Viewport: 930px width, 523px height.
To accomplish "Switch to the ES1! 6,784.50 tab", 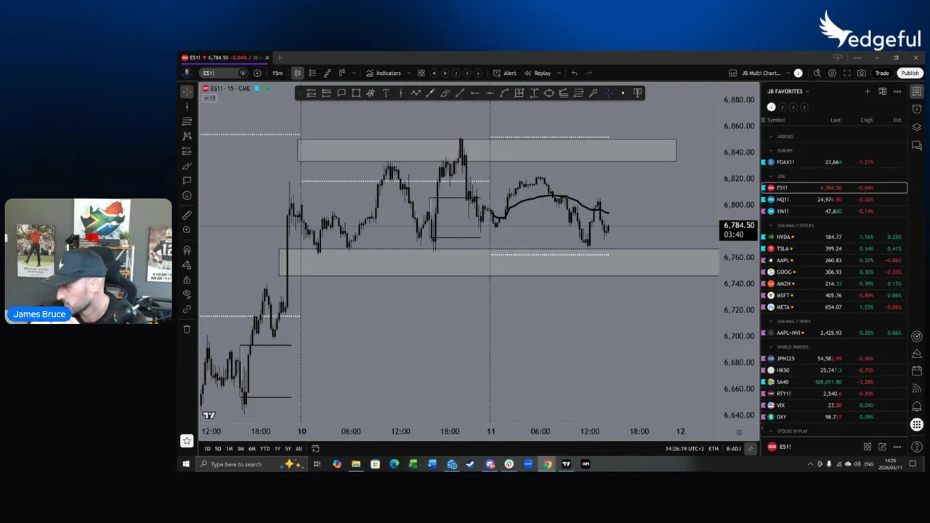I will [x=225, y=57].
